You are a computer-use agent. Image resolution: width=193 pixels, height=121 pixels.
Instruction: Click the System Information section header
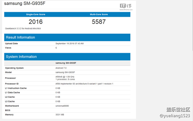click(21, 57)
